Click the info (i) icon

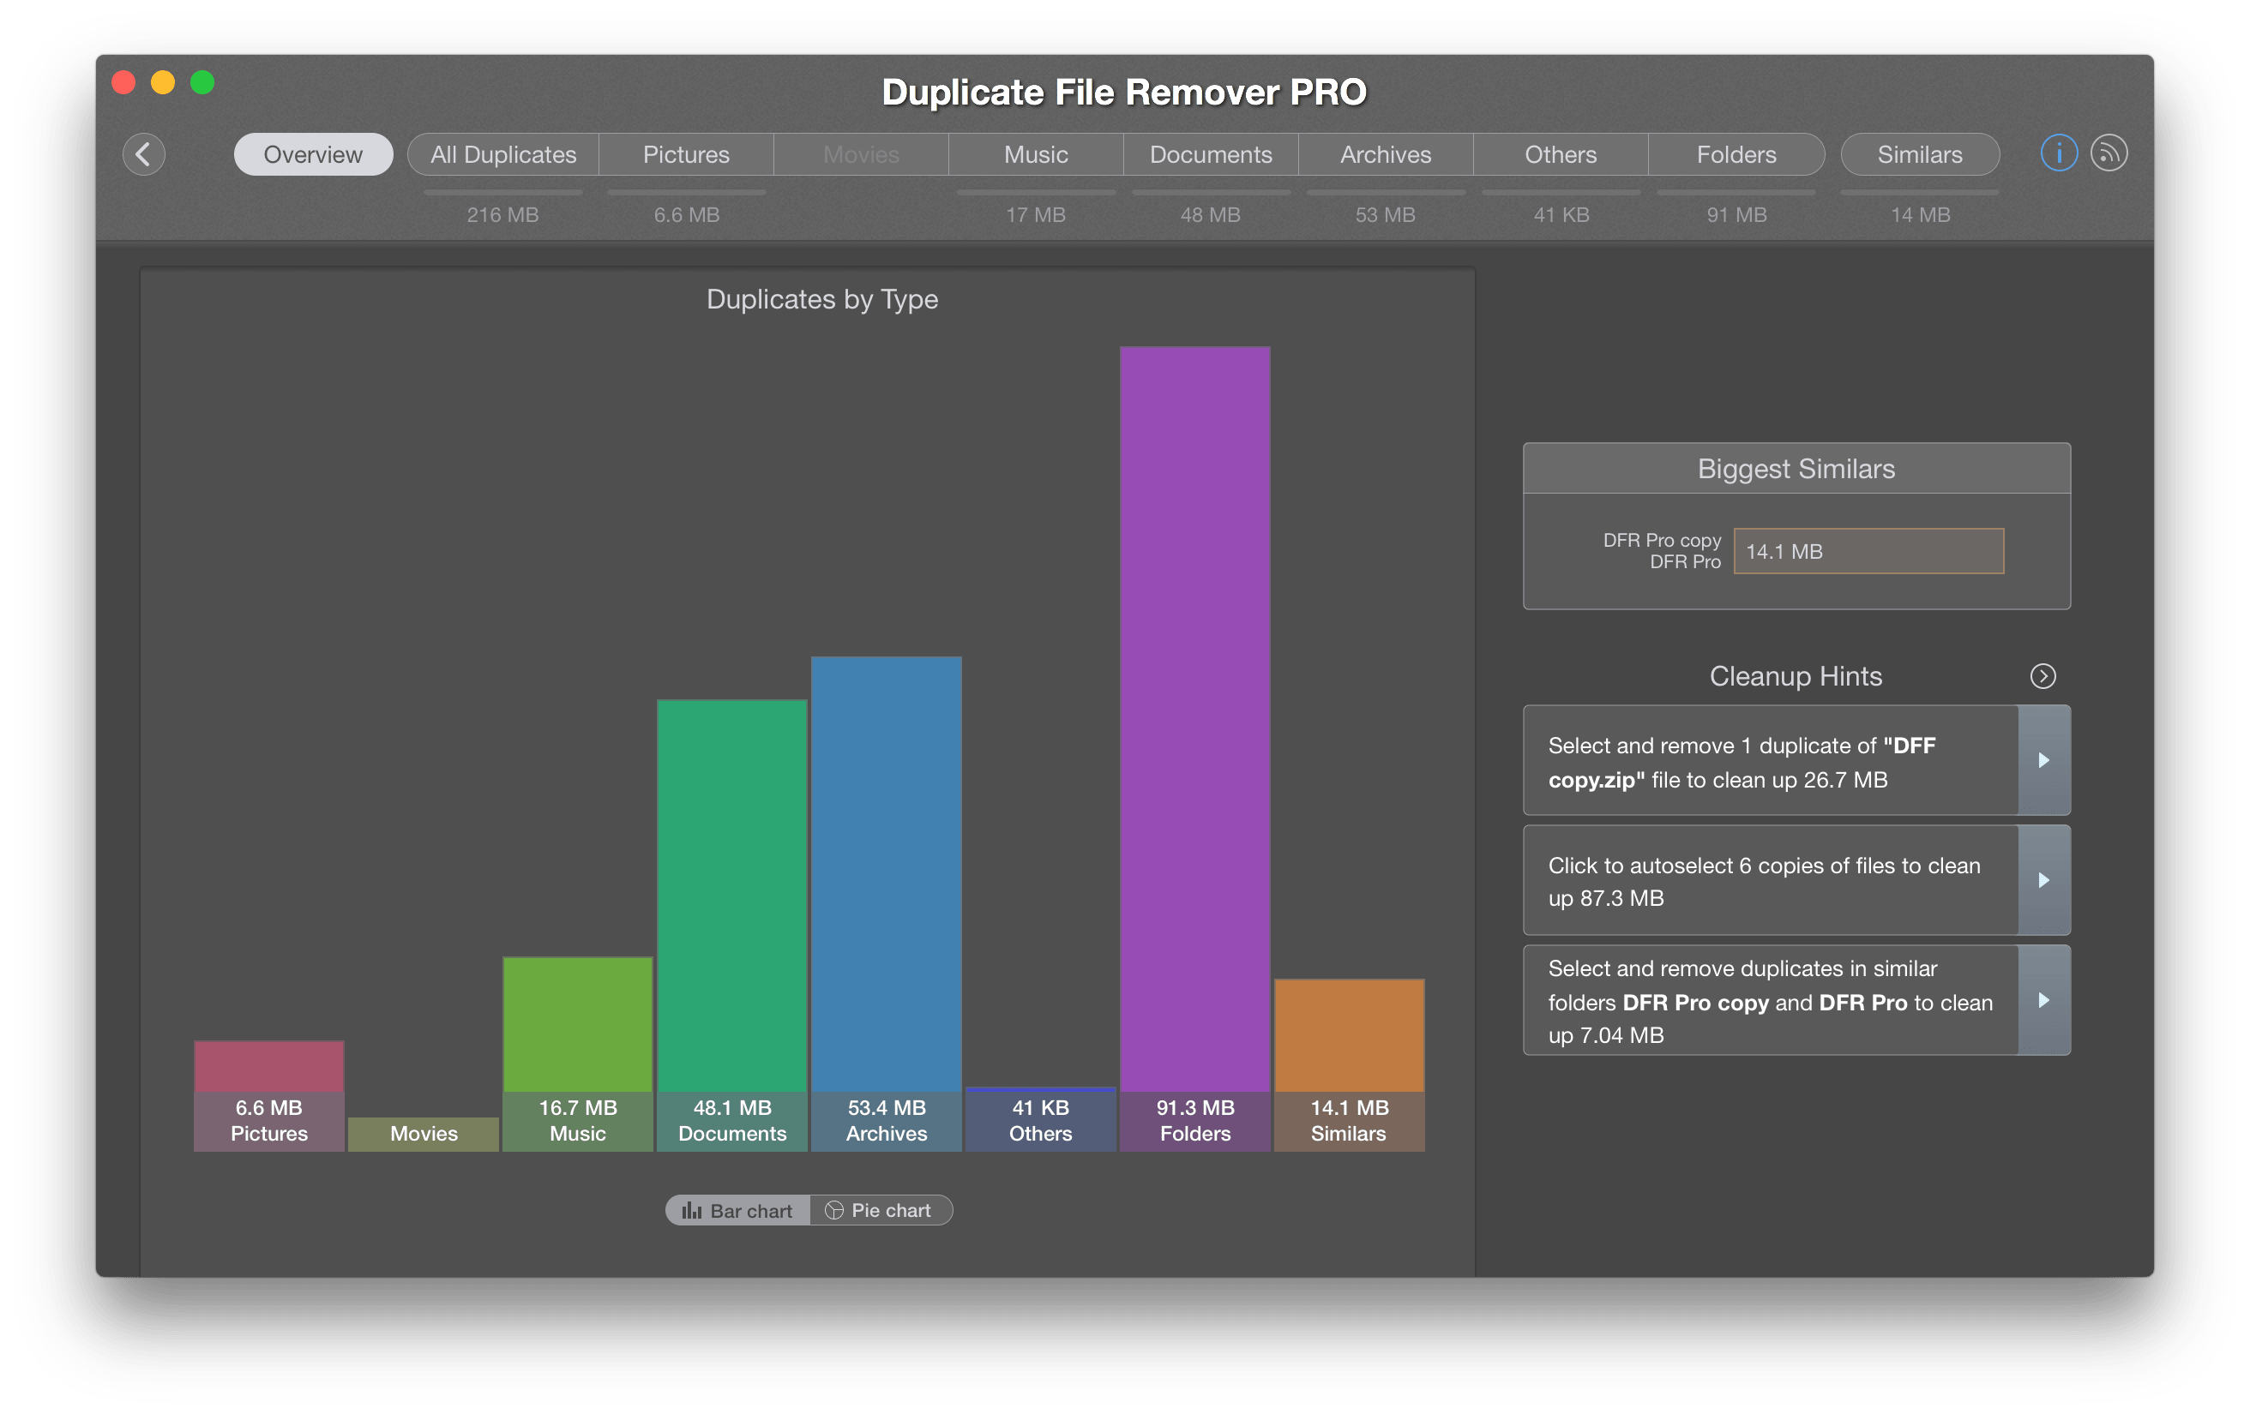pyautogui.click(x=2058, y=153)
